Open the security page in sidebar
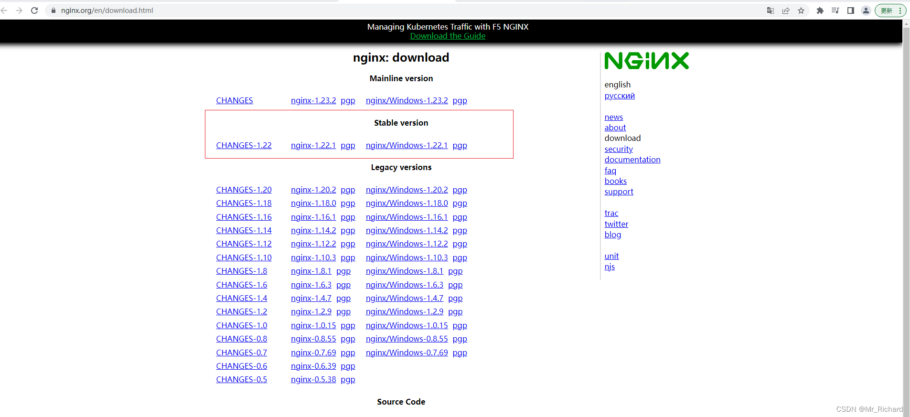 (619, 150)
